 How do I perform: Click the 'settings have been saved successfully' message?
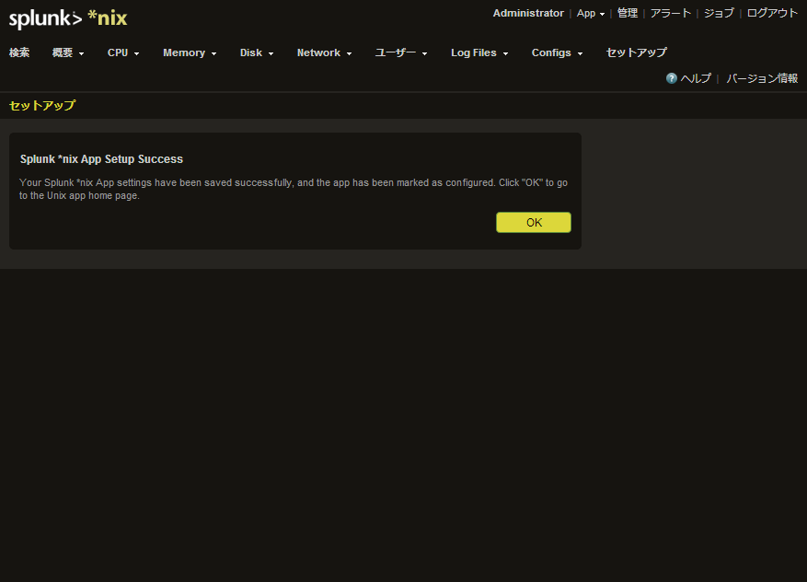coord(294,189)
